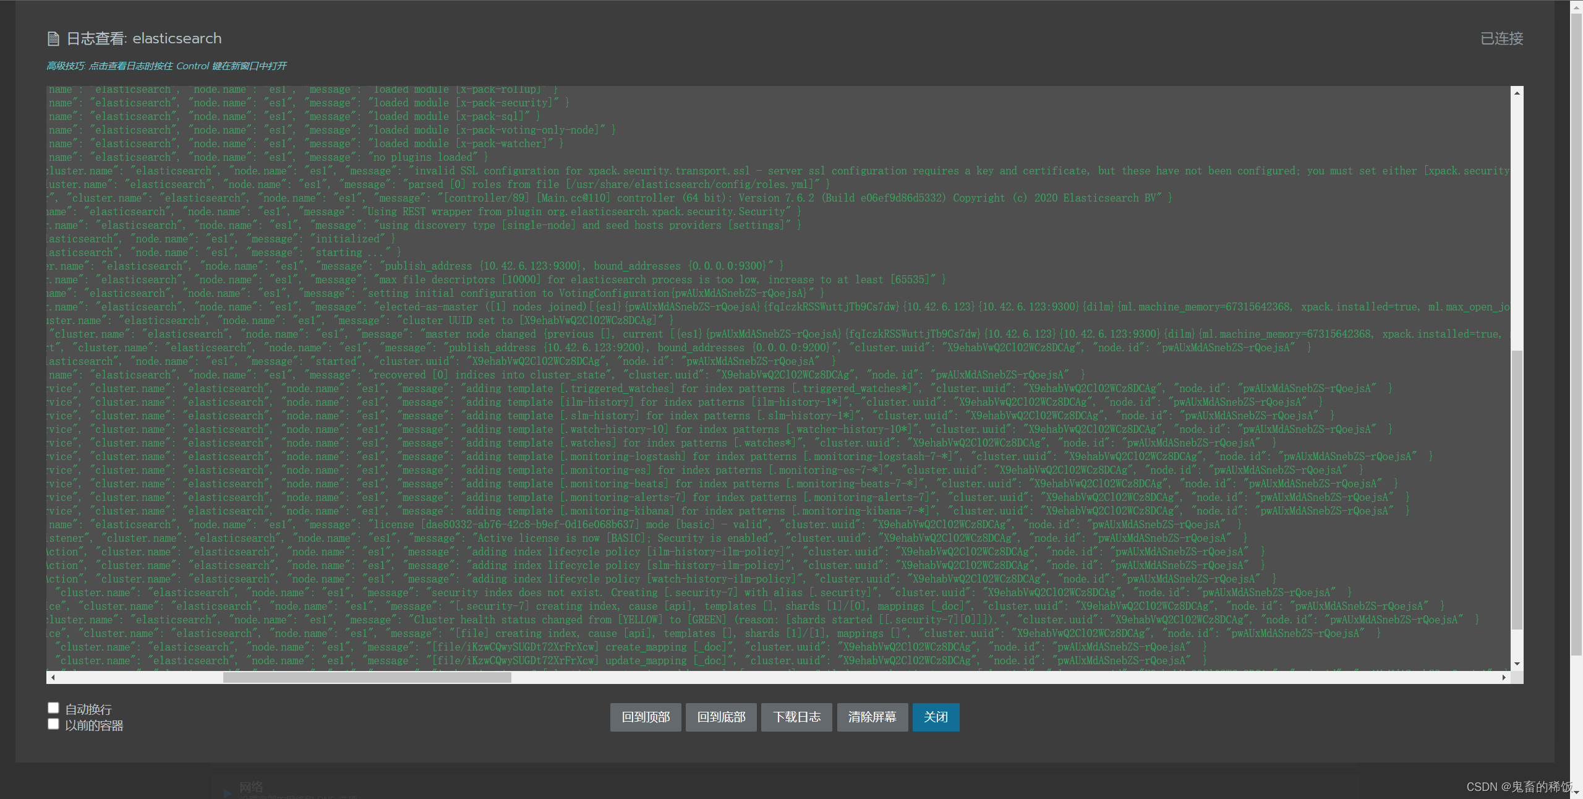Click log line 'loaded module [x-pack-voting-only-node]'
1583x799 pixels.
pos(332,130)
